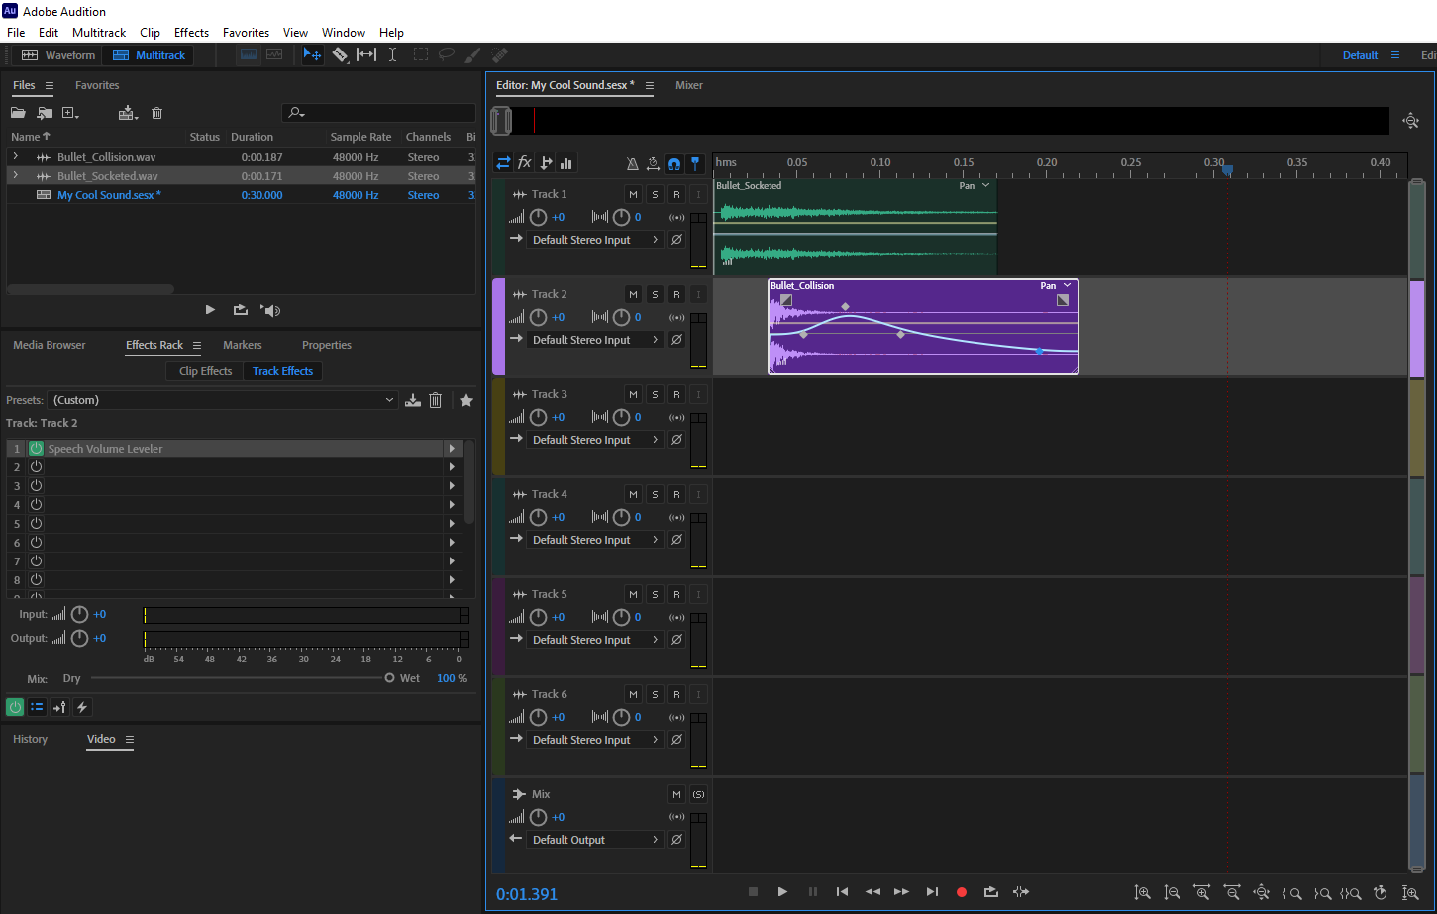Click the zoom to selection icon in navigator

tap(1410, 121)
